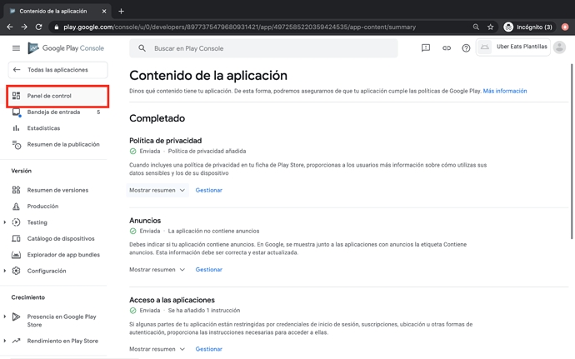
Task: Click the copy link icon in header
Action: point(446,48)
